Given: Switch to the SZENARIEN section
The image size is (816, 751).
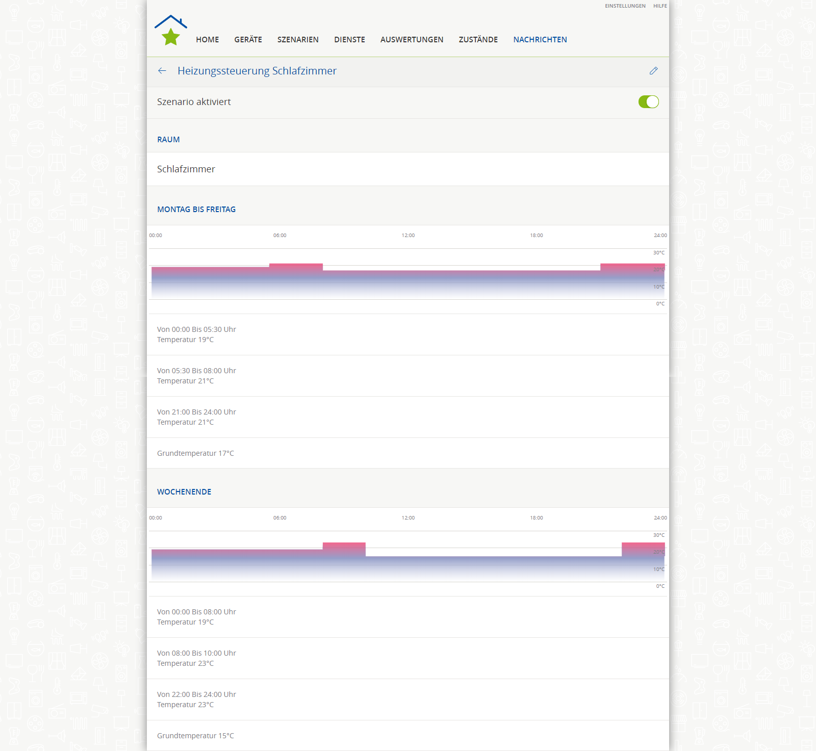Looking at the screenshot, I should pyautogui.click(x=298, y=40).
